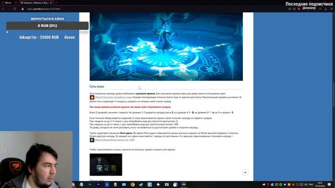Click the green magic stone item icon
Screen dimensions: 335x188
coord(92,140)
